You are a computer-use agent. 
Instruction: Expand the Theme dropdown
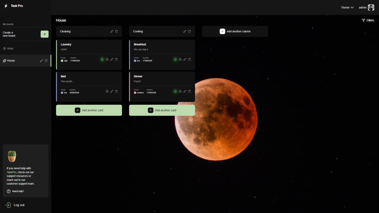point(347,7)
